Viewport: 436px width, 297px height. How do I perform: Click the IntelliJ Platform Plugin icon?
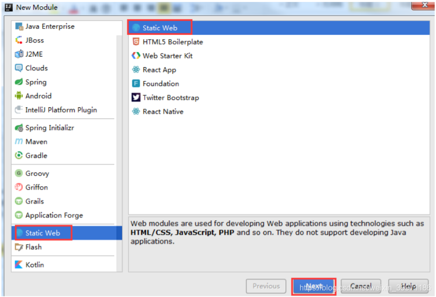(19, 110)
